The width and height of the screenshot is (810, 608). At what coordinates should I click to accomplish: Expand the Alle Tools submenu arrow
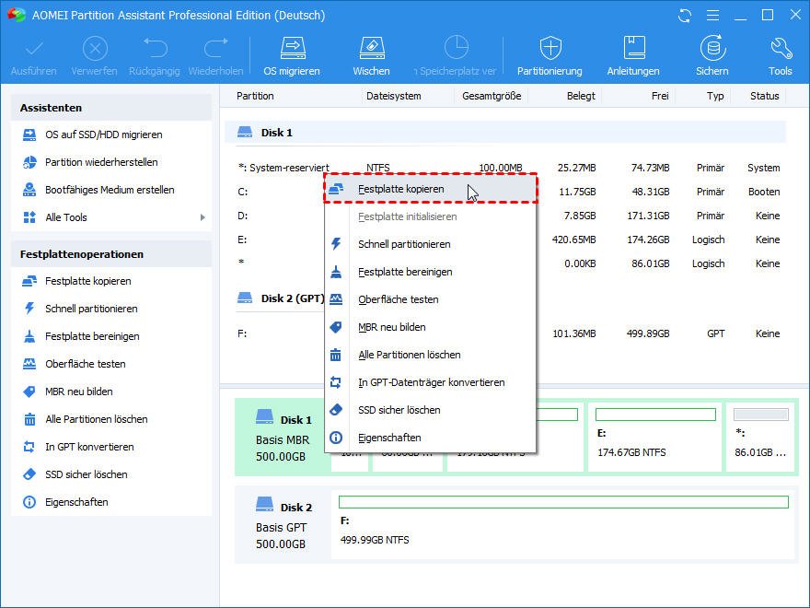(x=202, y=217)
